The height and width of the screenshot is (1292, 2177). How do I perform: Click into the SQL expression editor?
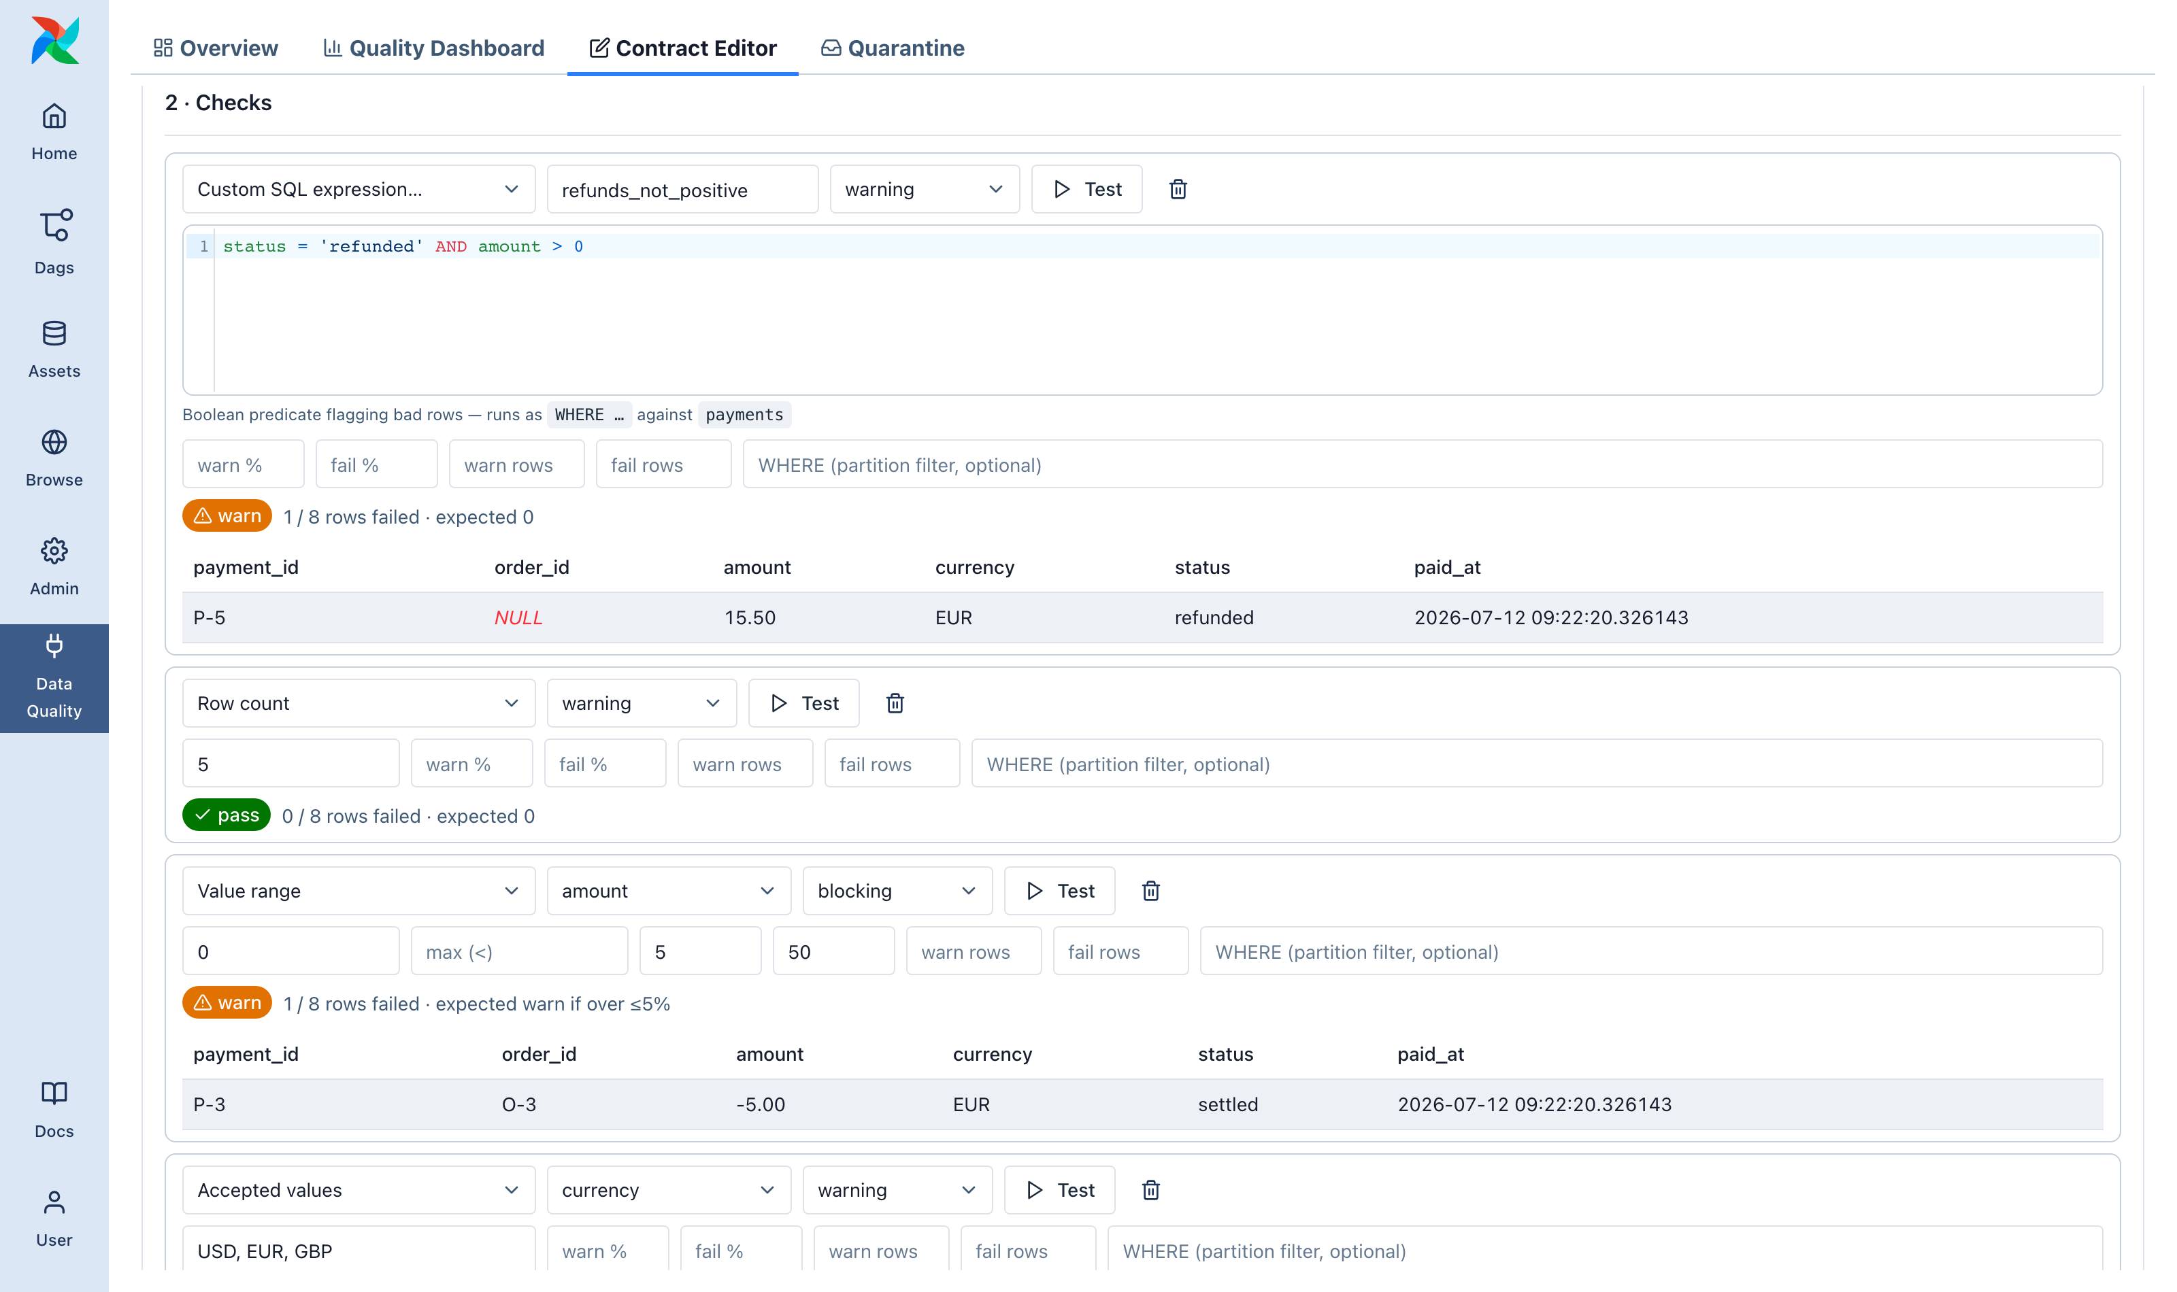click(1142, 310)
